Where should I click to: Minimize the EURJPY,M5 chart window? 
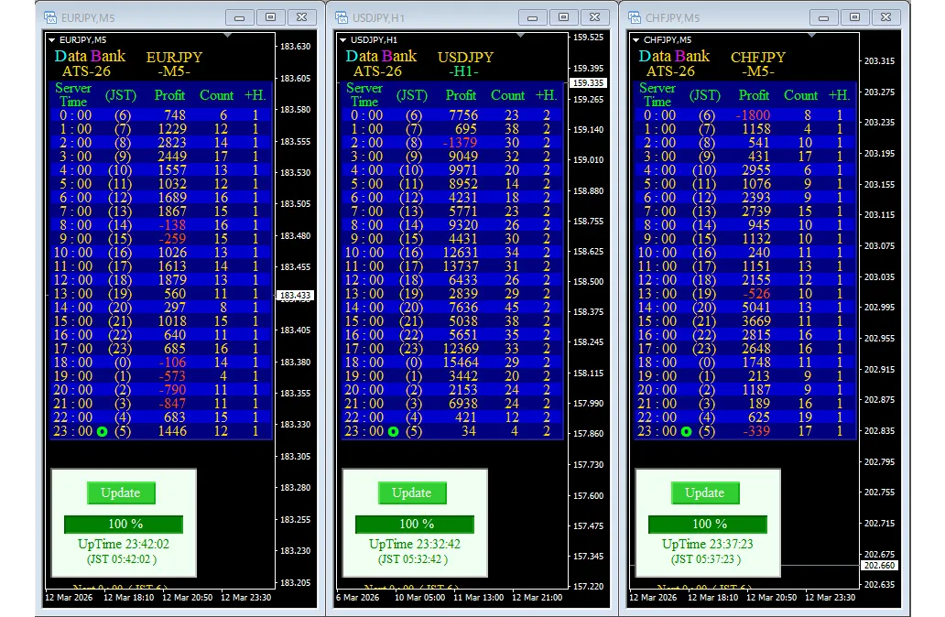coord(241,17)
